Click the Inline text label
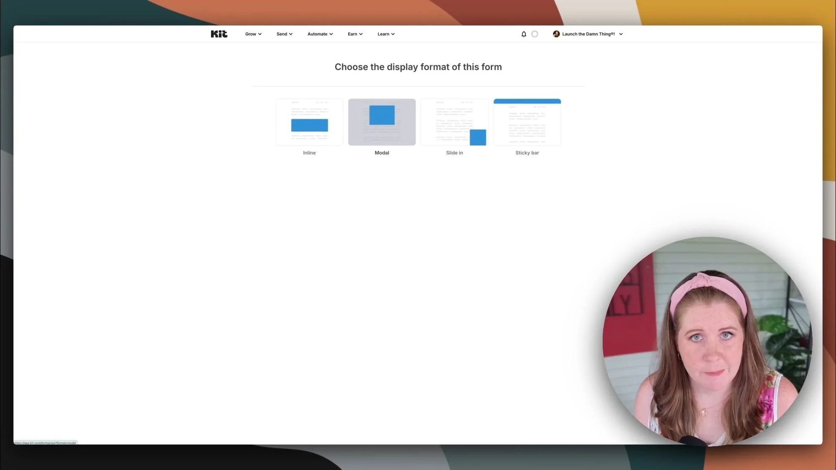The width and height of the screenshot is (836, 470). coord(309,153)
